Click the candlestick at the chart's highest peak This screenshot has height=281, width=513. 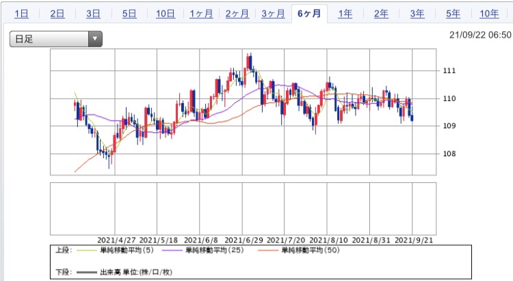(x=250, y=62)
